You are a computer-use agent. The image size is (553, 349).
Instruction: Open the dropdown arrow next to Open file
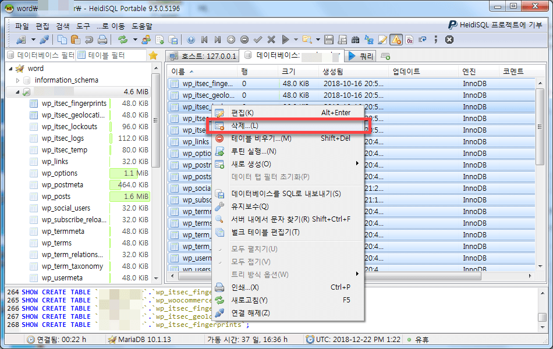[x=318, y=40]
